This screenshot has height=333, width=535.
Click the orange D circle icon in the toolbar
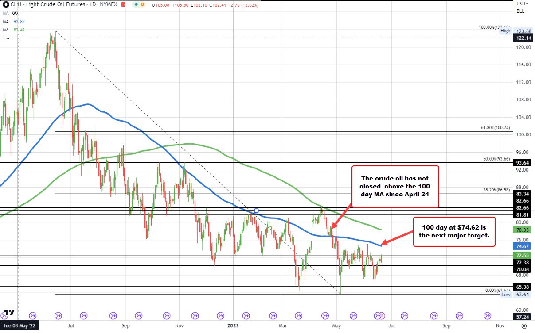(x=142, y=4)
